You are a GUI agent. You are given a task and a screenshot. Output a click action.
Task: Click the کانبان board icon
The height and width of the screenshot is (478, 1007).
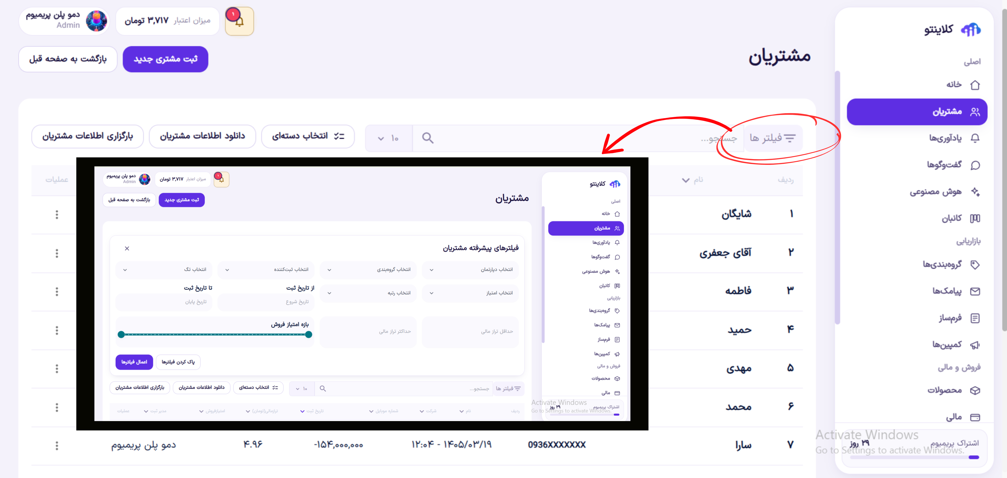pyautogui.click(x=975, y=218)
